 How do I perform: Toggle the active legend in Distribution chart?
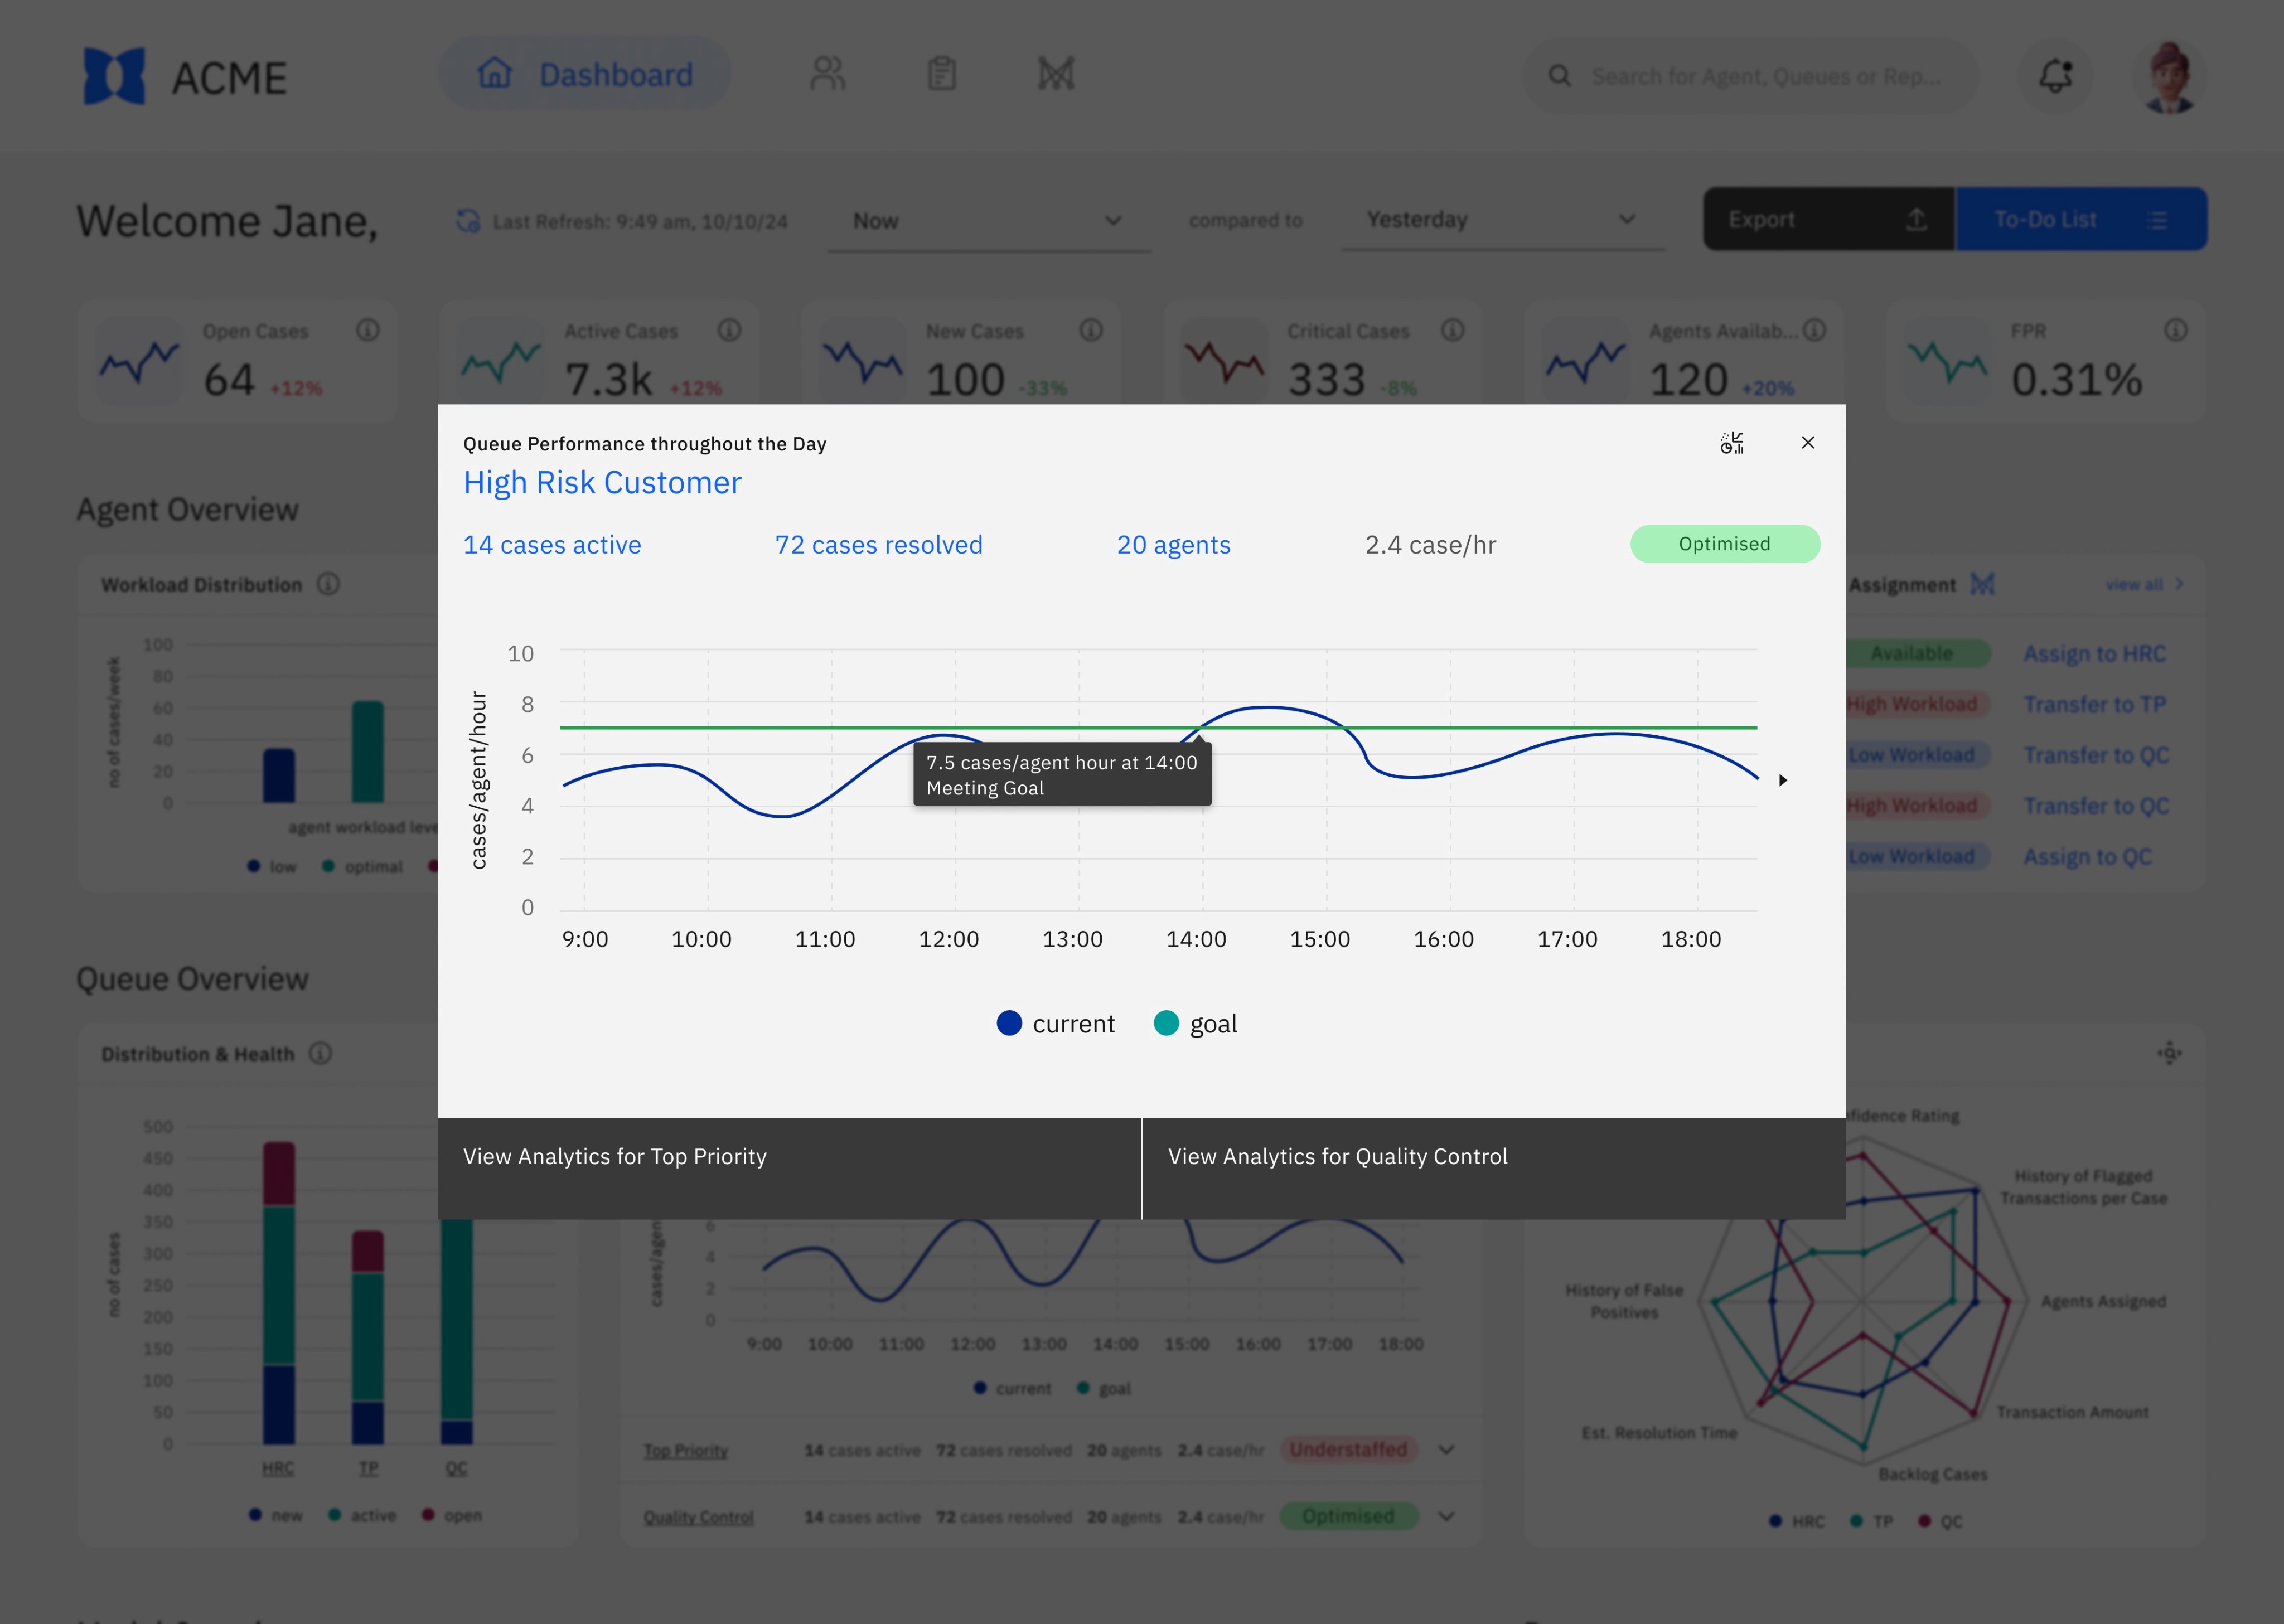363,1516
